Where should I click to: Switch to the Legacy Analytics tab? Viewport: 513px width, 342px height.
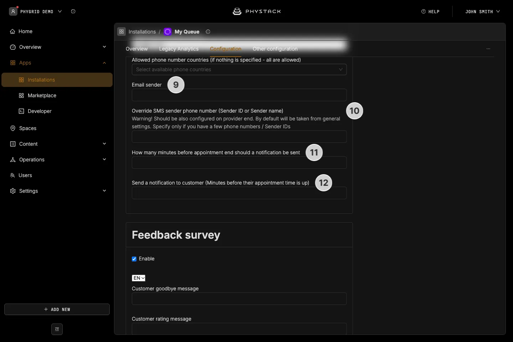tap(179, 49)
